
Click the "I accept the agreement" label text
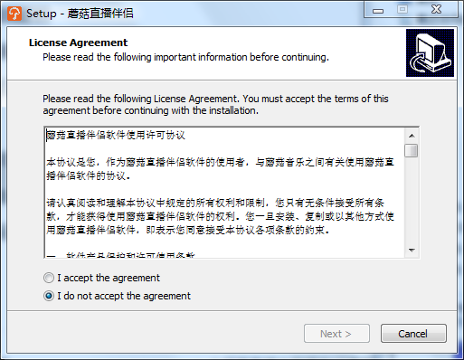tap(109, 278)
